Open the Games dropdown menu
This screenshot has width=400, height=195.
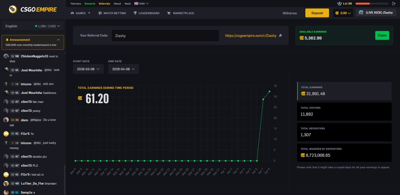(x=81, y=13)
